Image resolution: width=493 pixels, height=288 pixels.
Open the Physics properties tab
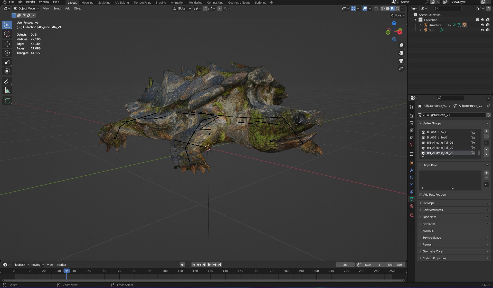click(x=412, y=185)
